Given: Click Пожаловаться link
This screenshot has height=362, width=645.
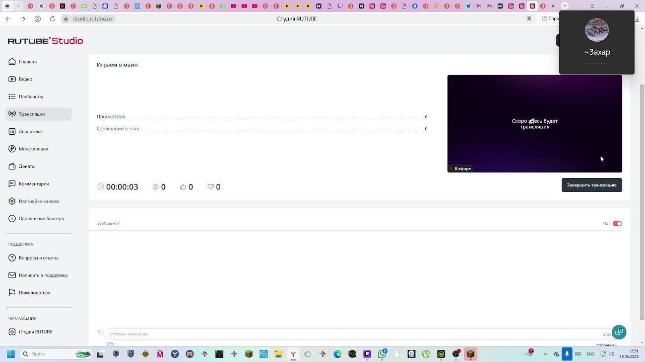Looking at the screenshot, I should tap(34, 293).
